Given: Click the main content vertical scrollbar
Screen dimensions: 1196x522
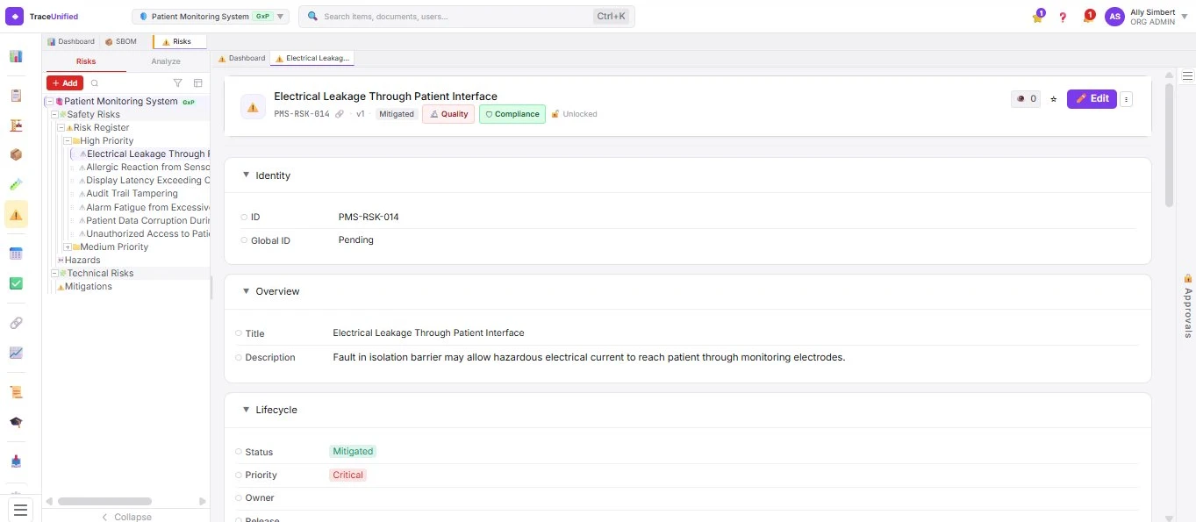Looking at the screenshot, I should pyautogui.click(x=1169, y=145).
